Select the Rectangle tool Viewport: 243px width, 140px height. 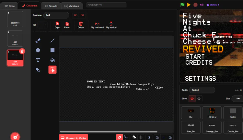(x=52, y=50)
